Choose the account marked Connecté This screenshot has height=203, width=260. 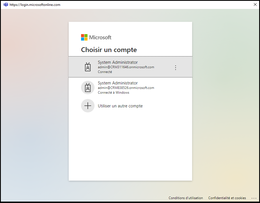130,67
